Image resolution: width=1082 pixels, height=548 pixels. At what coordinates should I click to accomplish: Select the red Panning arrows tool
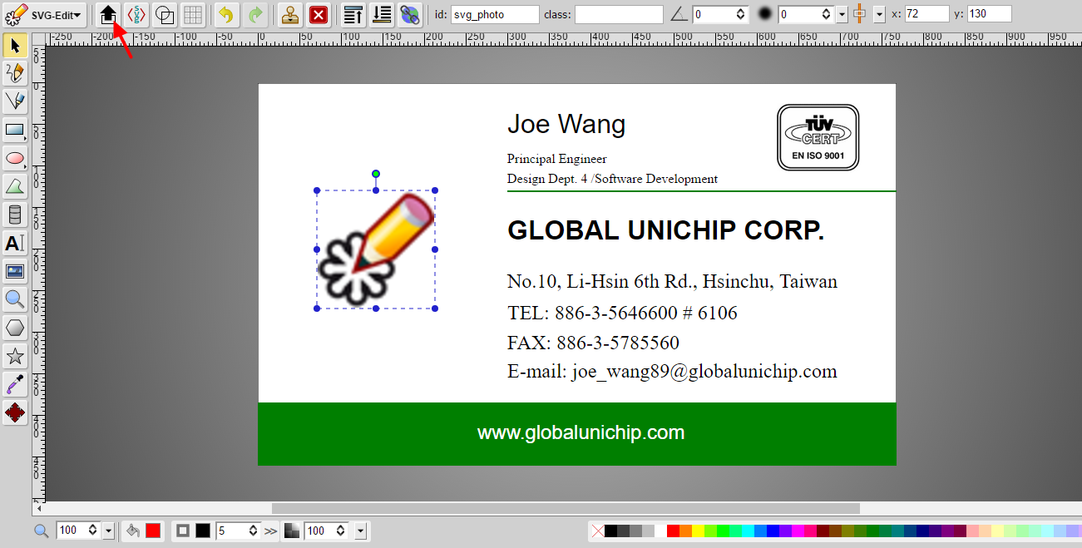[15, 412]
